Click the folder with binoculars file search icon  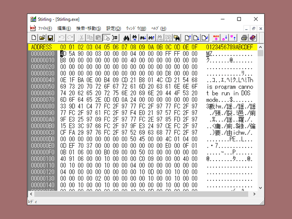tap(176, 38)
